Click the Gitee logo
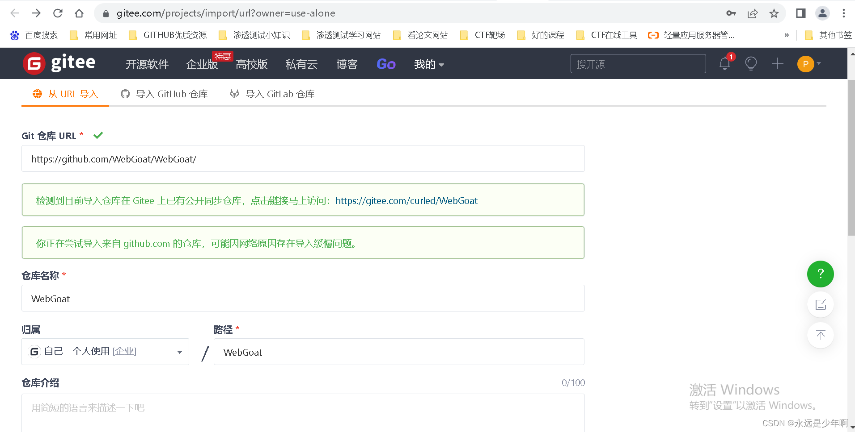This screenshot has height=432, width=855. click(59, 63)
